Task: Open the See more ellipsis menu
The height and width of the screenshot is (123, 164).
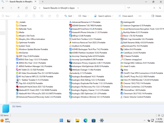Action: point(140,16)
